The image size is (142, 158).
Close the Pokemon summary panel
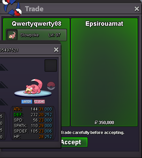[x=56, y=50]
